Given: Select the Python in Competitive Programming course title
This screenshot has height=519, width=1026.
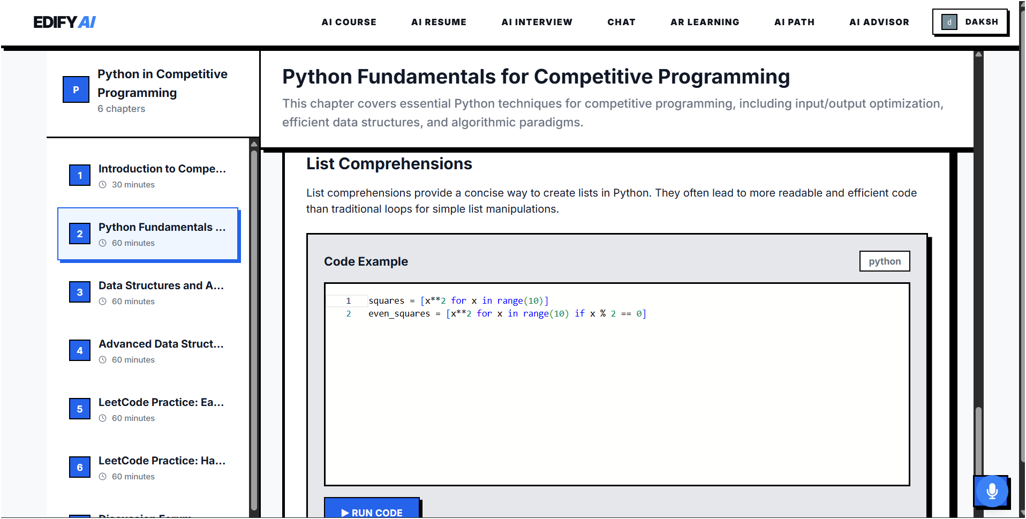Looking at the screenshot, I should 162,83.
